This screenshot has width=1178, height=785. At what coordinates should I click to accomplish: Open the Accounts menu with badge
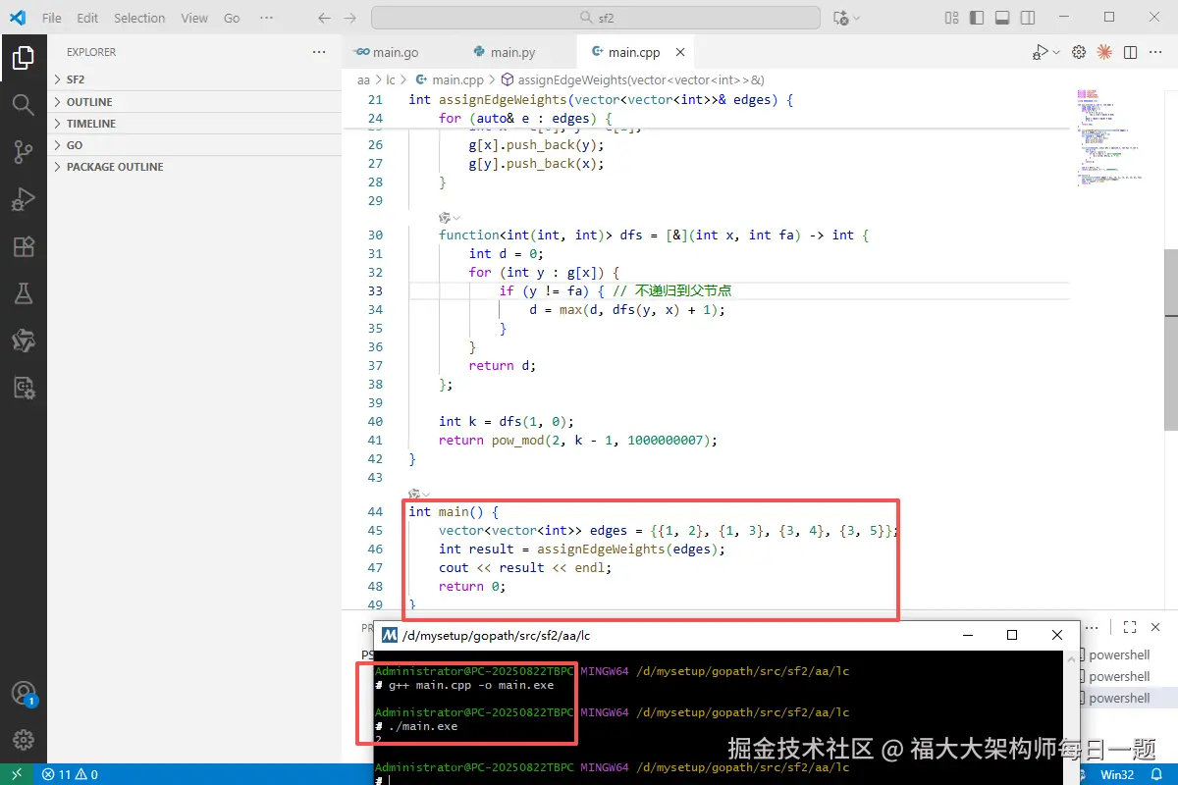24,693
